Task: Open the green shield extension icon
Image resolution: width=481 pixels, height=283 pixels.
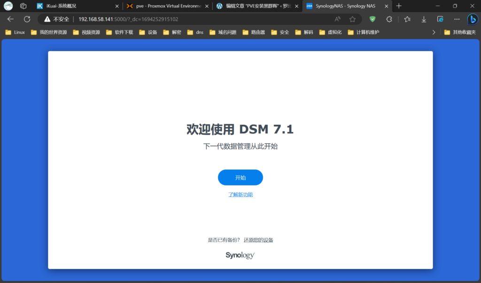Action: (x=372, y=19)
